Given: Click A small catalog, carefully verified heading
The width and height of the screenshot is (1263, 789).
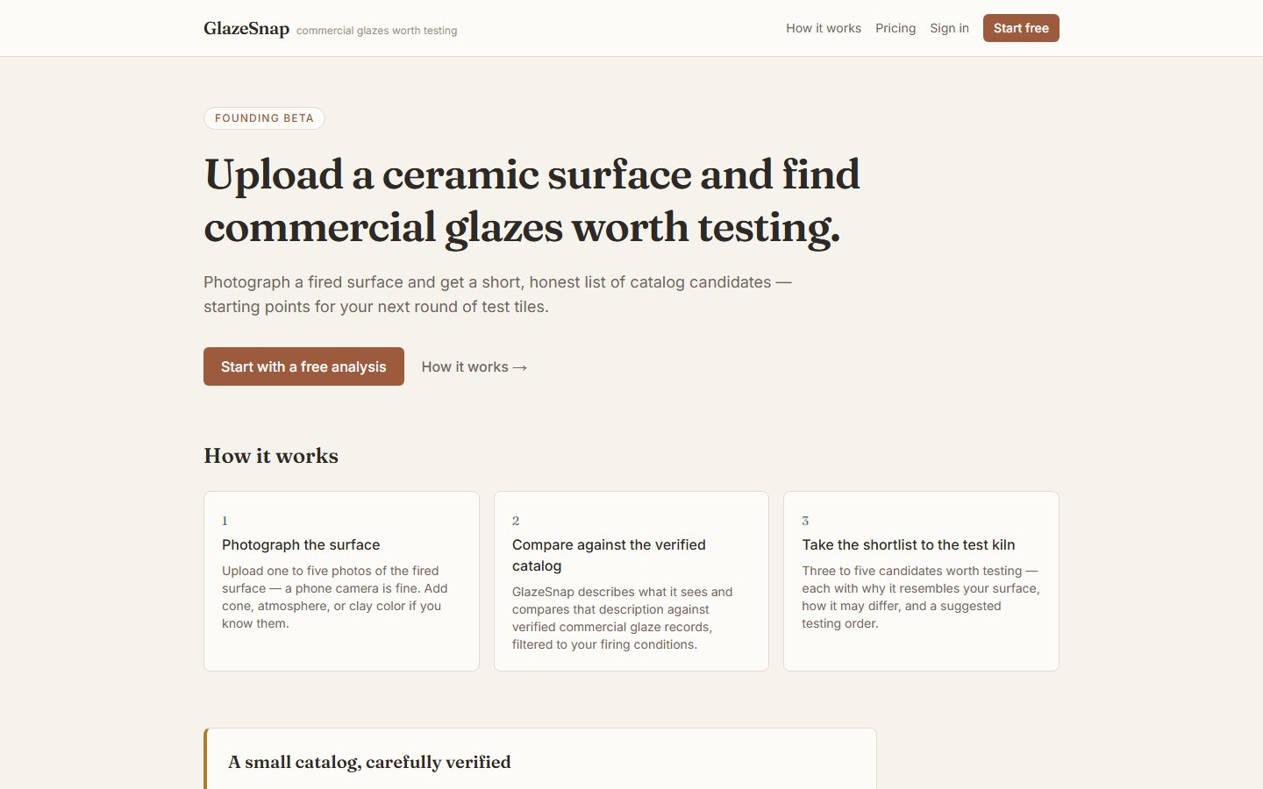Looking at the screenshot, I should (x=369, y=762).
